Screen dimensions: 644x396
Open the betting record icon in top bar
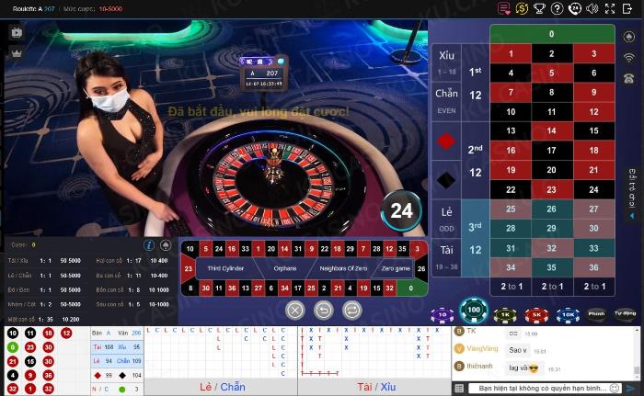tap(503, 8)
